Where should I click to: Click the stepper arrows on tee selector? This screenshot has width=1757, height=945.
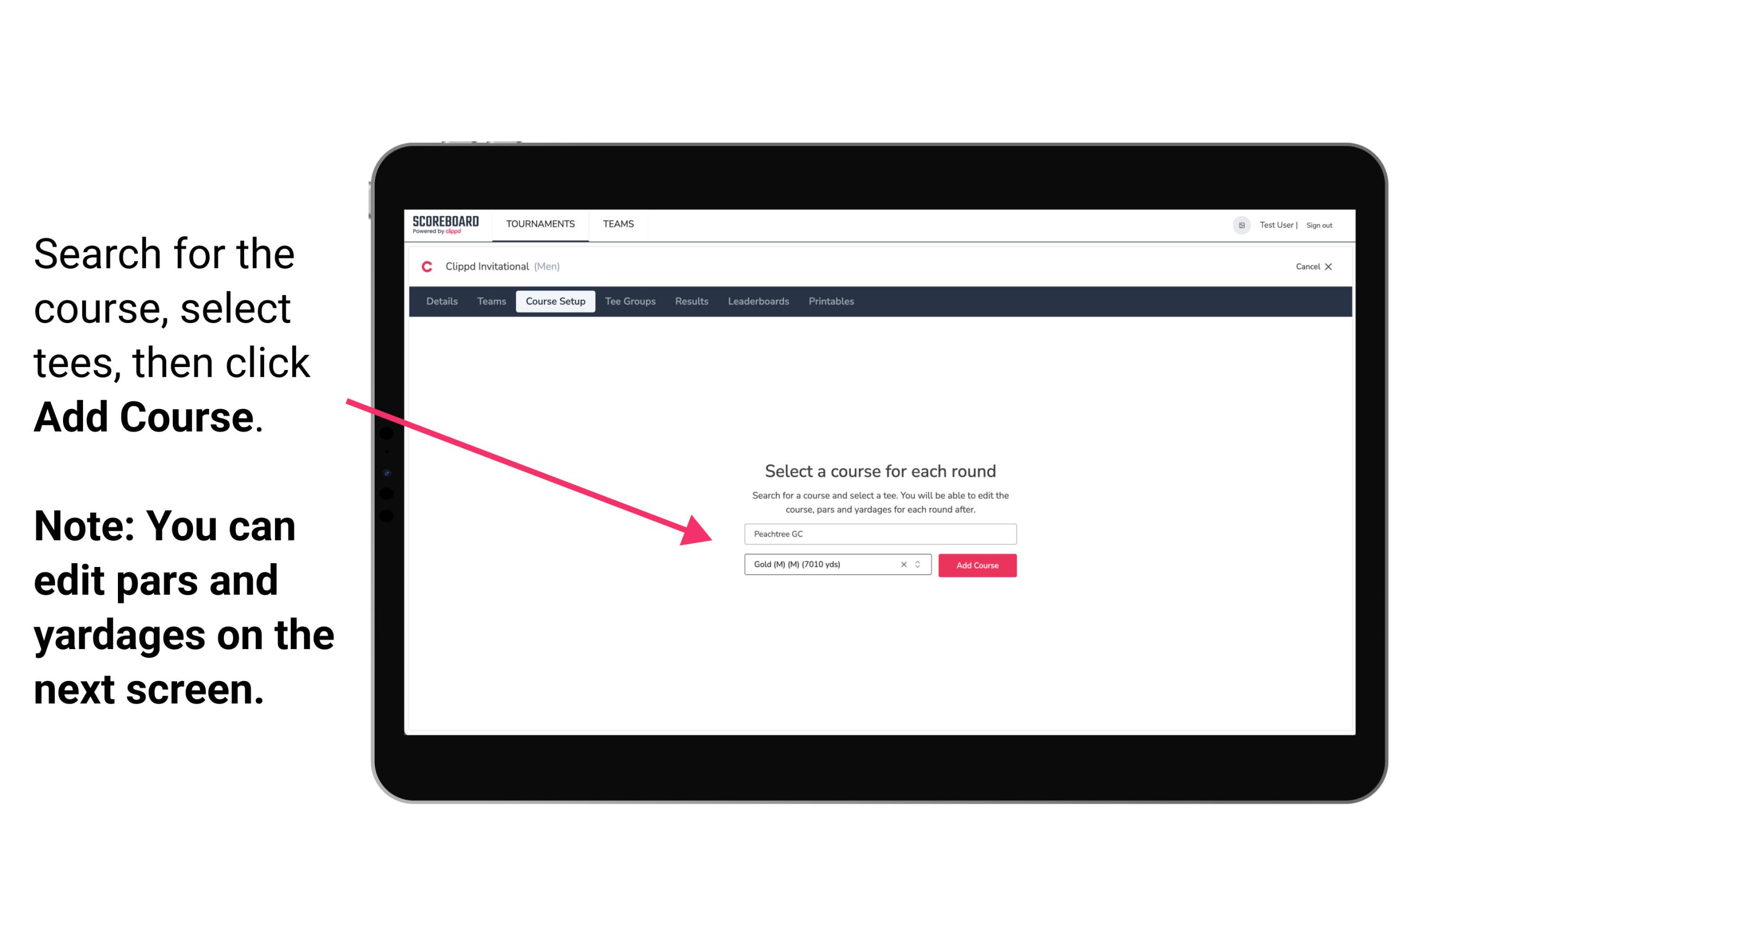click(920, 564)
